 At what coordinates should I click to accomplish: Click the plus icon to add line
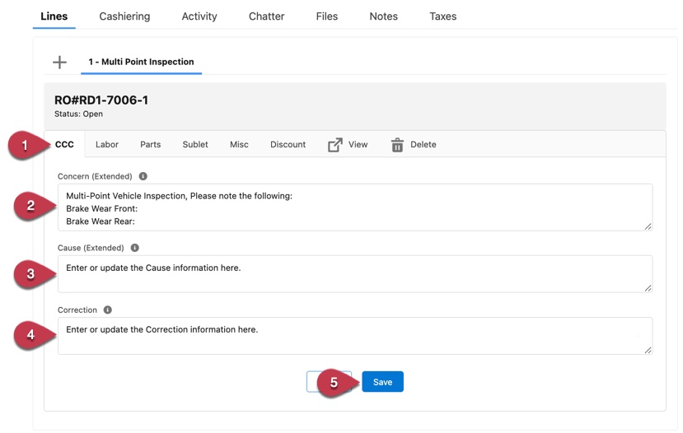[59, 63]
